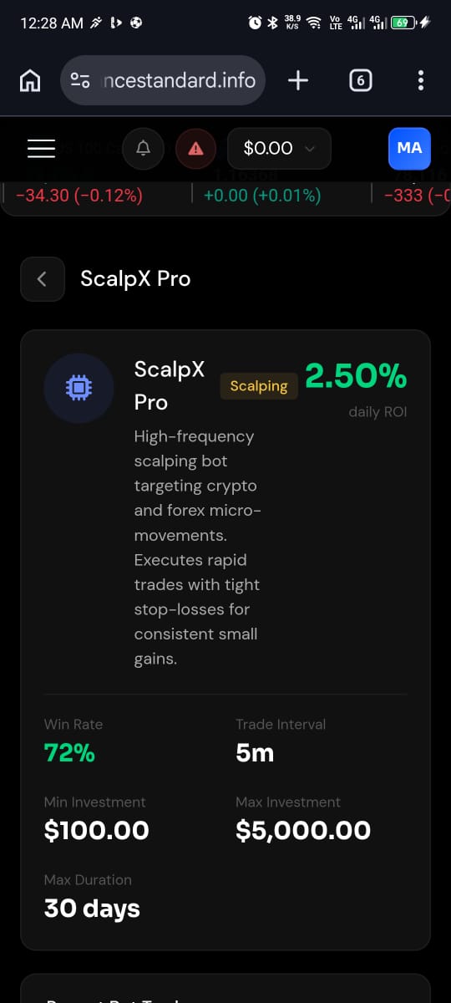Tap the site settings icon in address bar
This screenshot has height=1003, width=451.
tap(80, 80)
